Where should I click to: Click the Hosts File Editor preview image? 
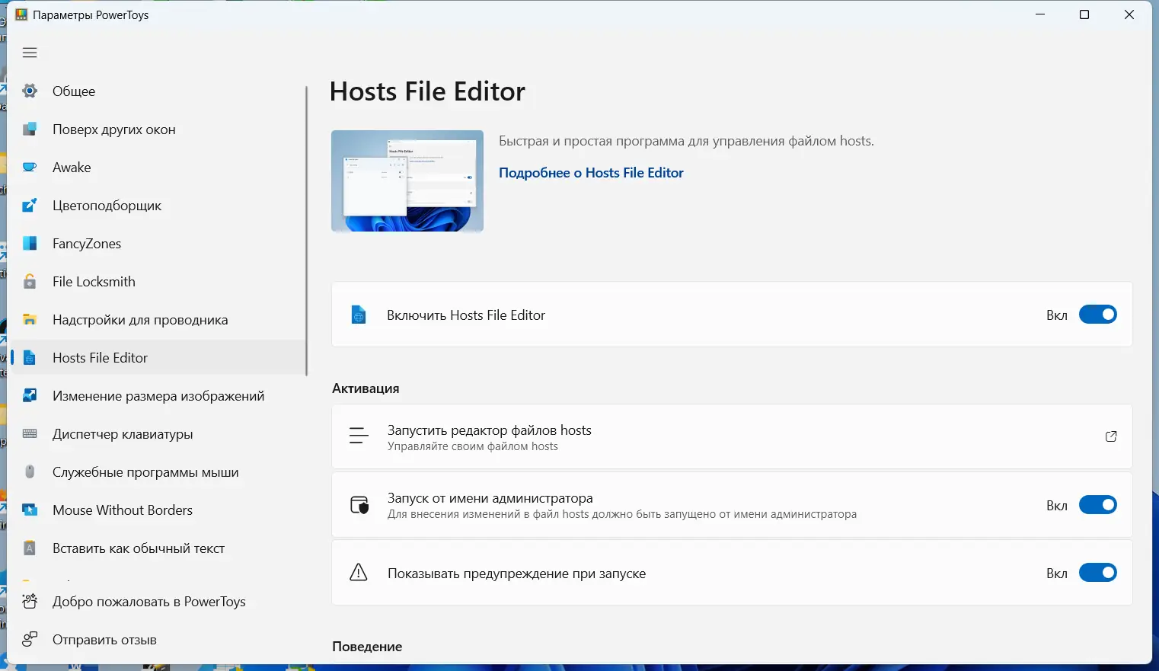[407, 181]
